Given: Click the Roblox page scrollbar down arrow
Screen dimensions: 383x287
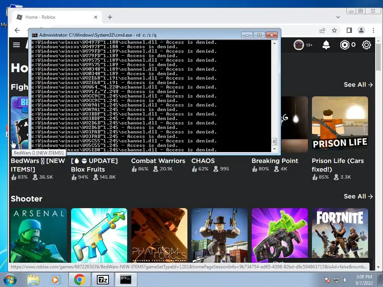Looking at the screenshot, I should [378, 267].
